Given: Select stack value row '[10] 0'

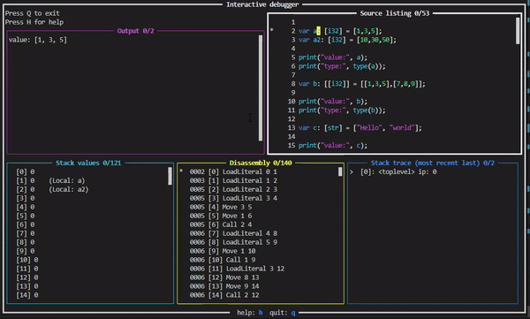Looking at the screenshot, I should (27, 260).
